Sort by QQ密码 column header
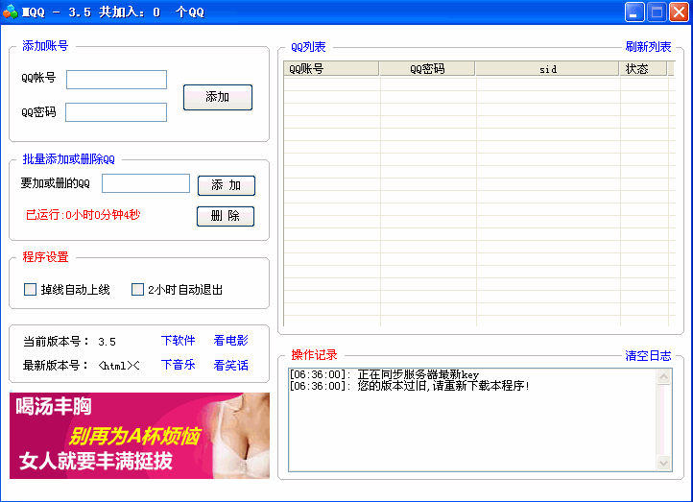Screen dimensions: 693x502 point(427,69)
